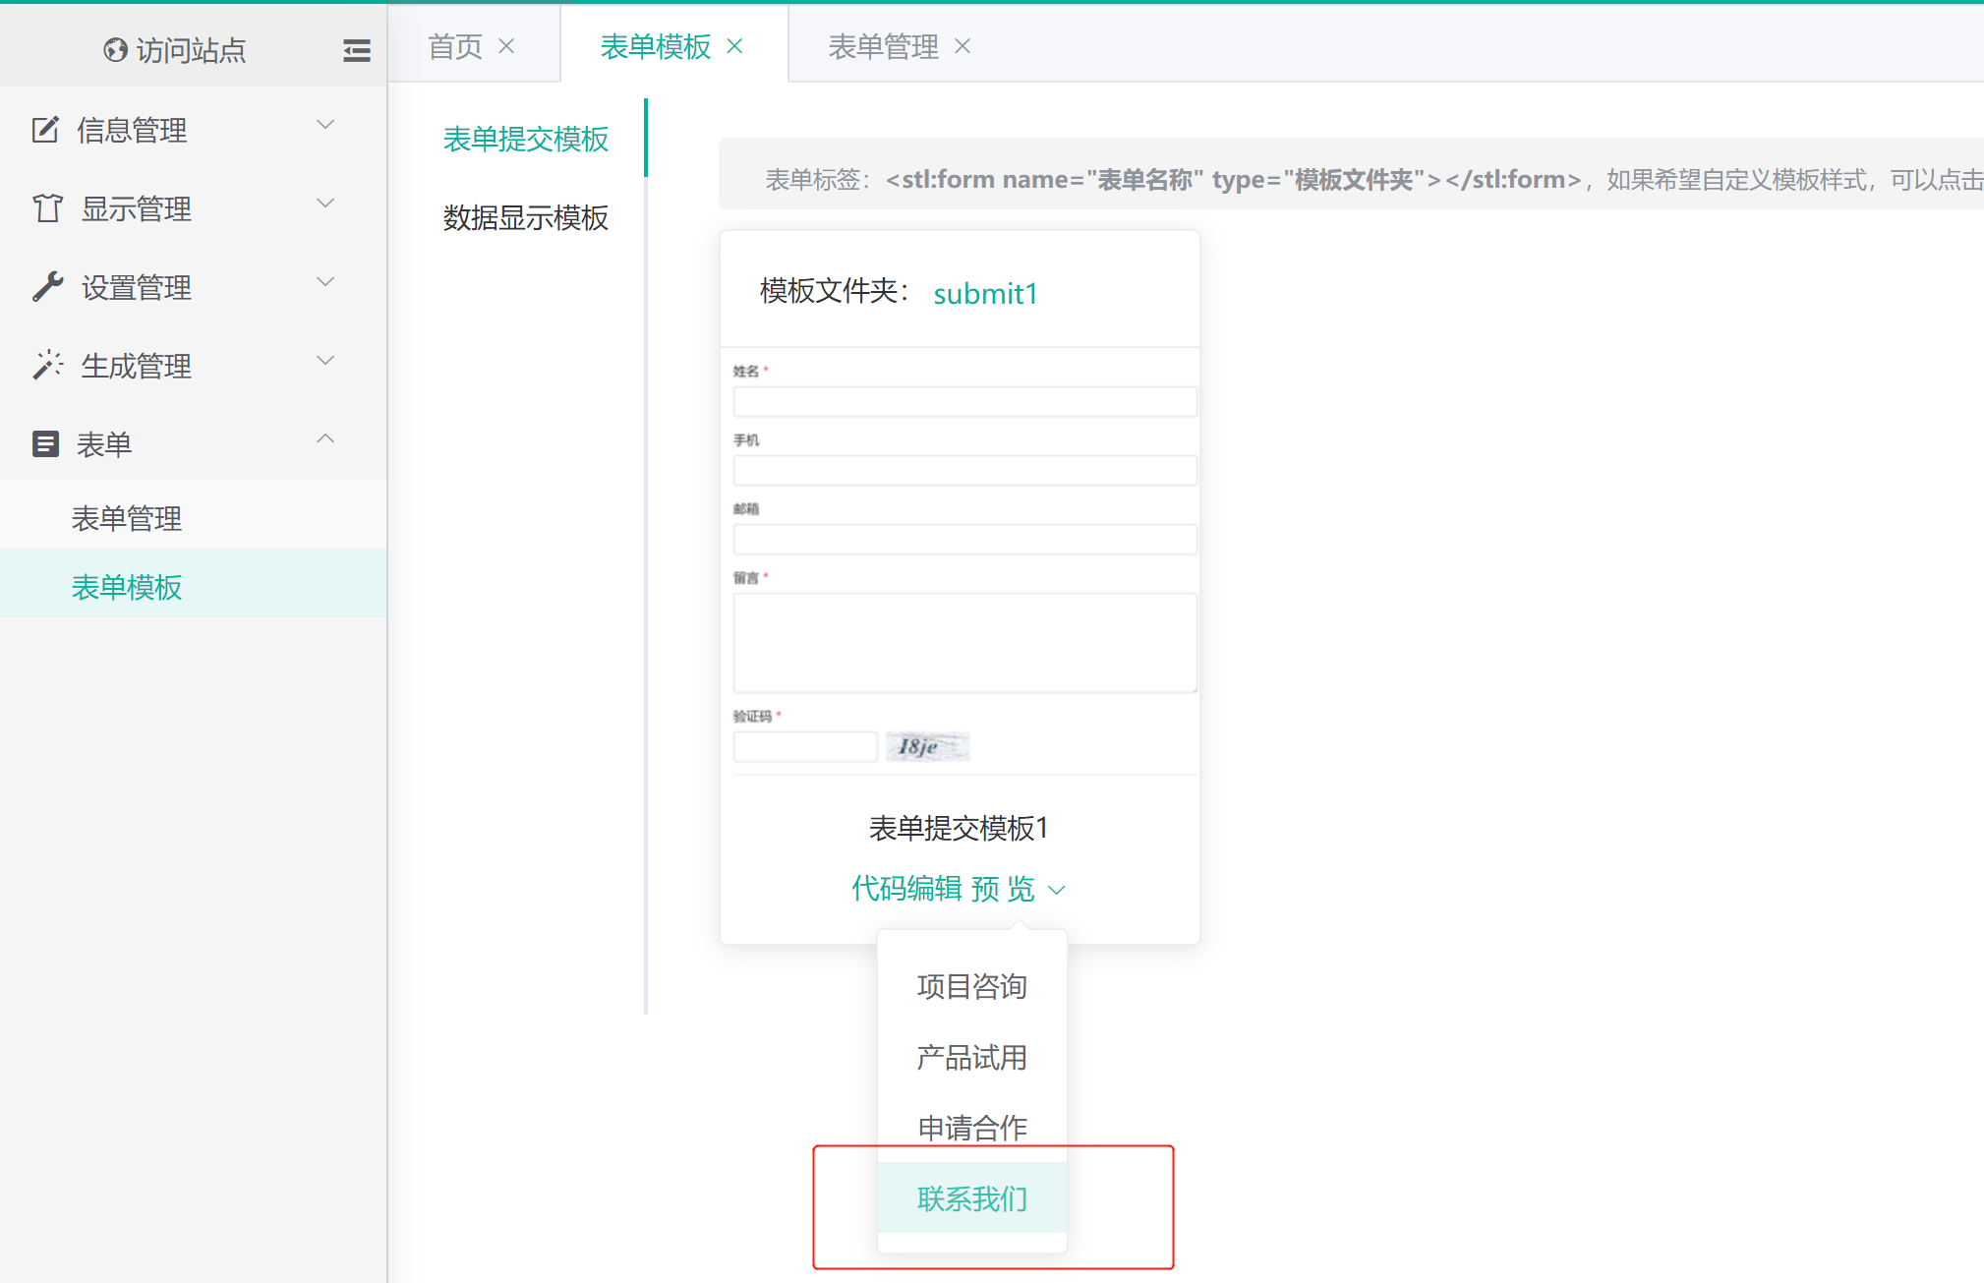Click the 信息管理 edit icon

tap(45, 130)
